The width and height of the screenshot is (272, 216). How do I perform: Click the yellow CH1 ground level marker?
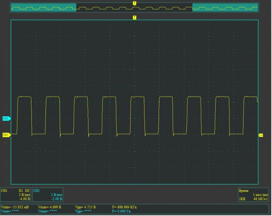(6, 135)
